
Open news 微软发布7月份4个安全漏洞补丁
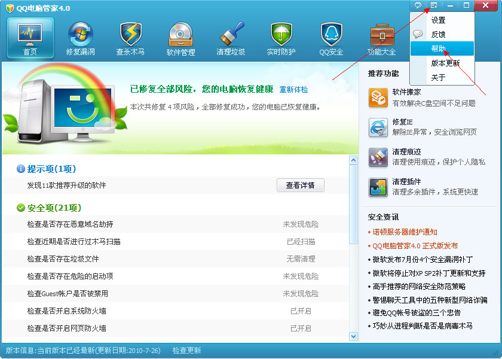423,259
